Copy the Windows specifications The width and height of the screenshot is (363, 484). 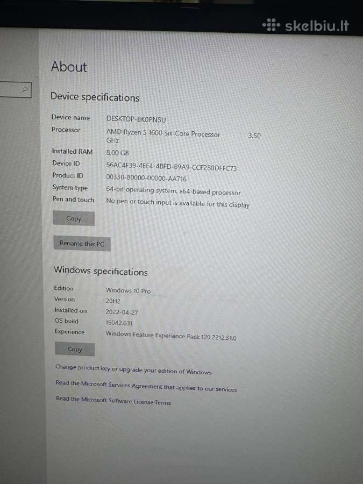[75, 349]
